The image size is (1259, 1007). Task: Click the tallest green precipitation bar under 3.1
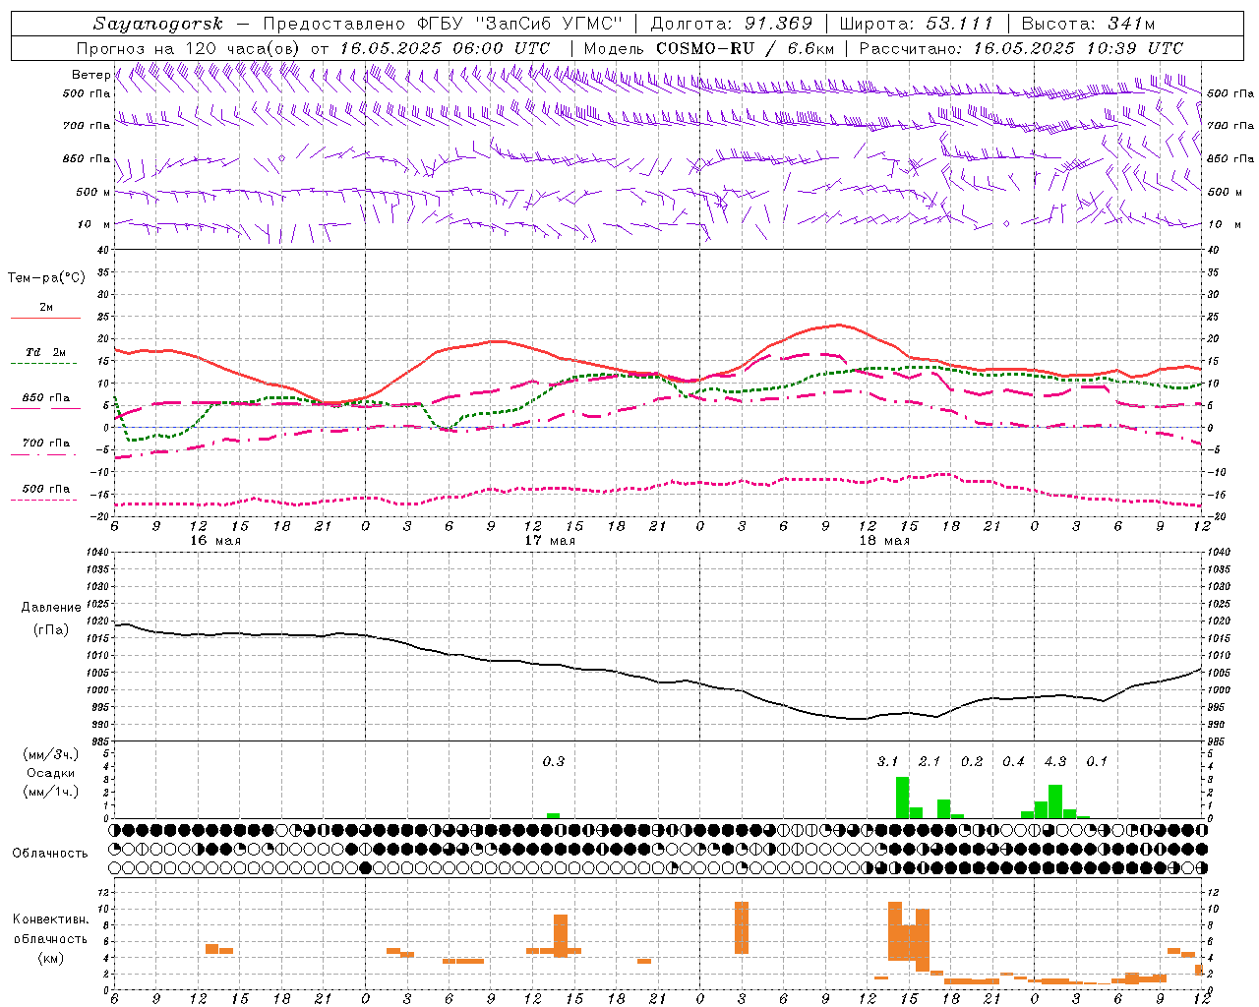pyautogui.click(x=902, y=798)
